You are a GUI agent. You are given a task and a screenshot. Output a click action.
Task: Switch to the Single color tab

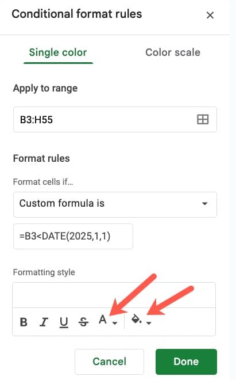[x=58, y=52]
